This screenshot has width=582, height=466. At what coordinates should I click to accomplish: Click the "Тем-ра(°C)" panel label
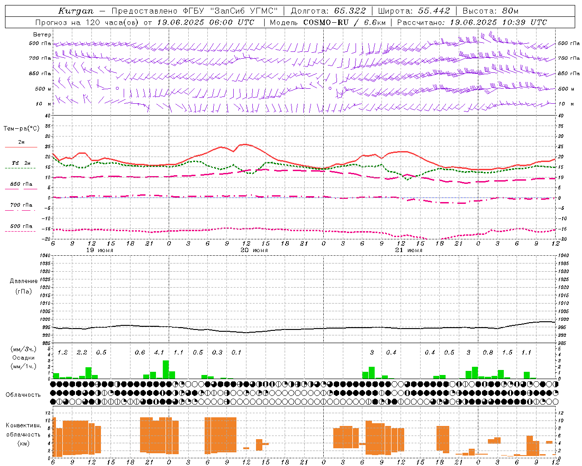point(21,129)
